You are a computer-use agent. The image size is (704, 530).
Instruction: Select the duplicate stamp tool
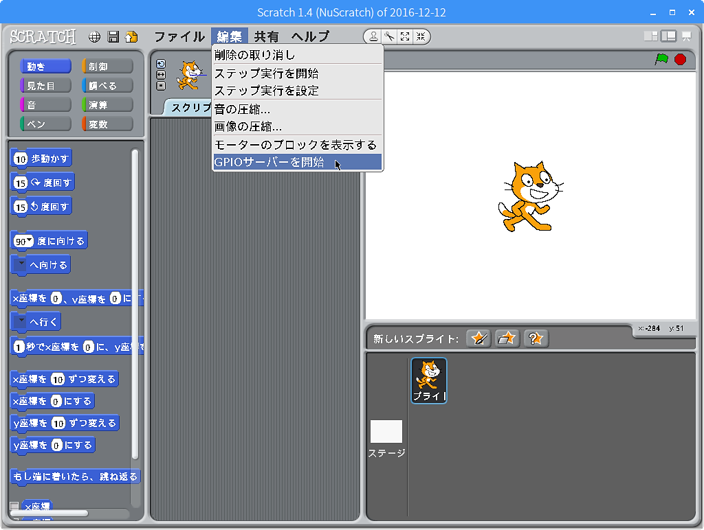(x=373, y=37)
